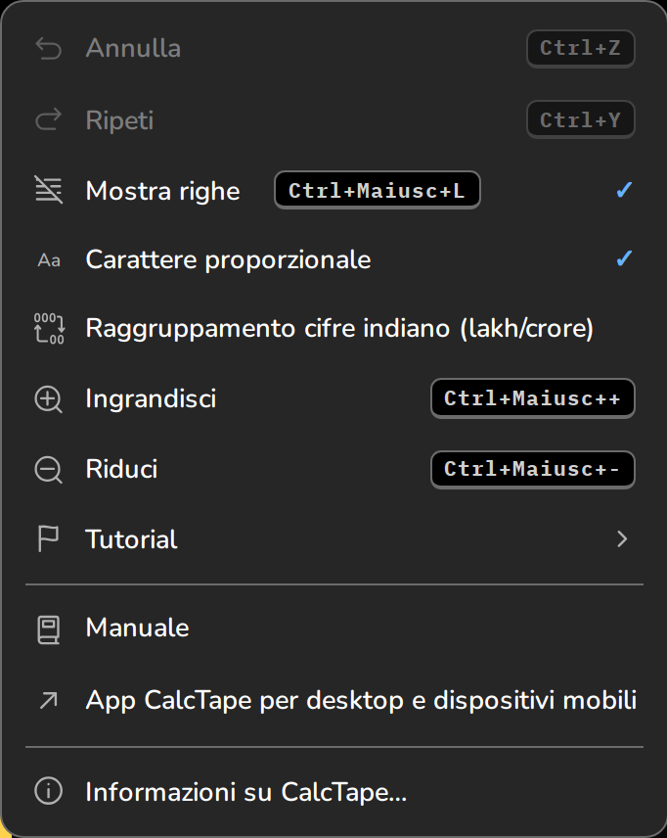The image size is (667, 838).
Task: Click the Aa proportional font icon
Action: 49,260
